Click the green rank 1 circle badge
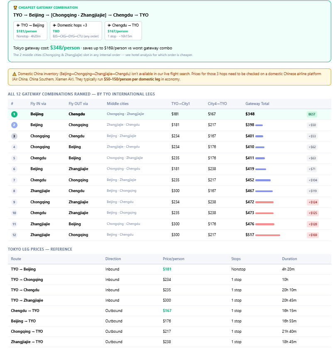 [x=14, y=114]
